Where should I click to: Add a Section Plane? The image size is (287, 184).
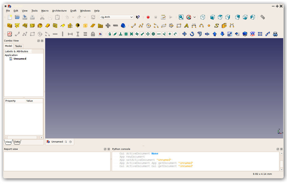tap(78, 25)
